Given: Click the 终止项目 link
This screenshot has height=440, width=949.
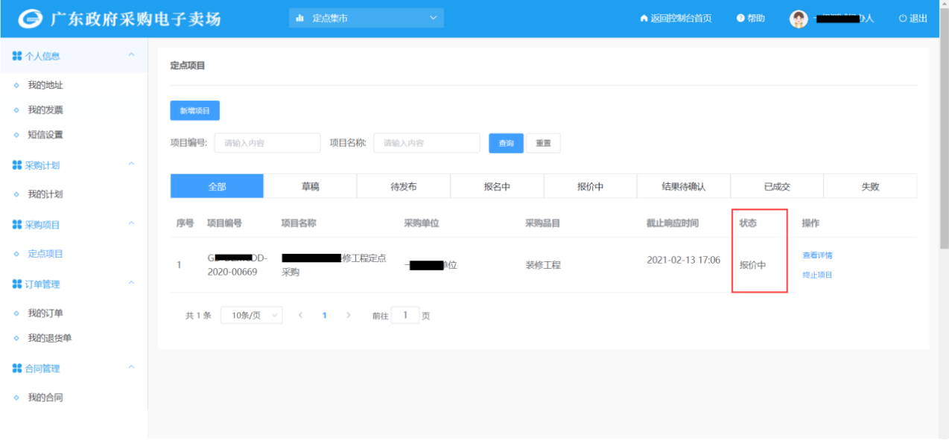Looking at the screenshot, I should tap(817, 275).
